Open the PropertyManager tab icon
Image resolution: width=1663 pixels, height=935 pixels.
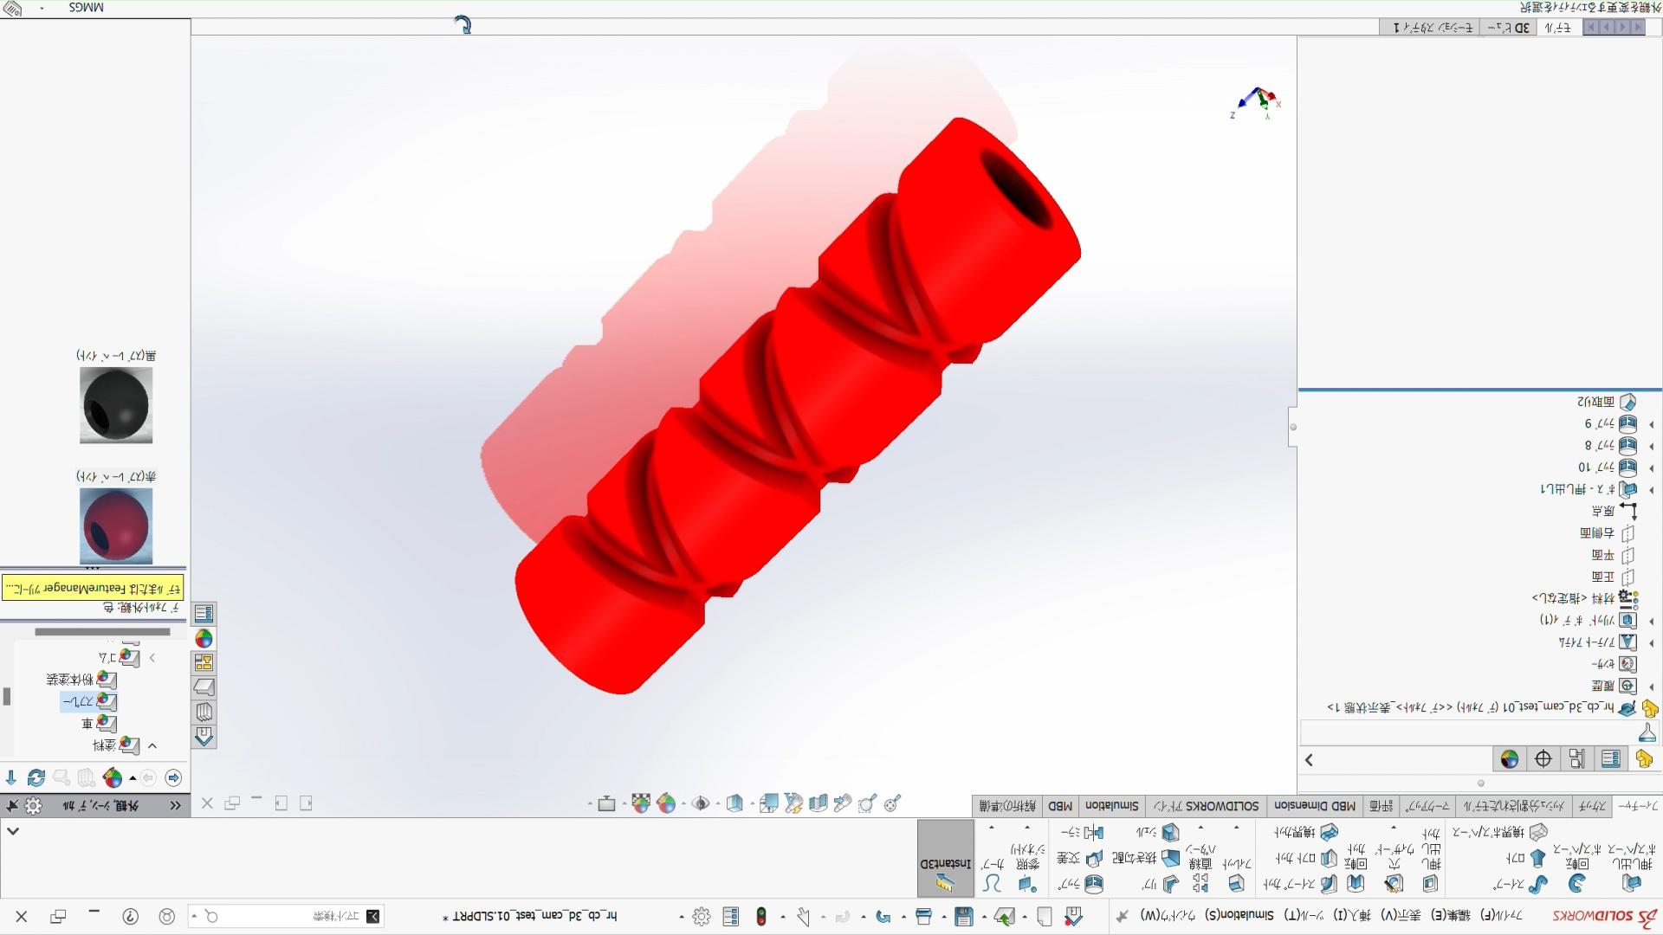click(x=1611, y=759)
